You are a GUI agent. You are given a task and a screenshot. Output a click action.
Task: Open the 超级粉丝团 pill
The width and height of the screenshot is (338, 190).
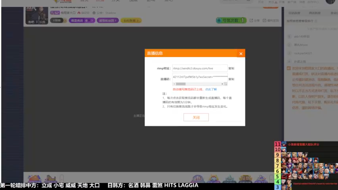point(108,20)
